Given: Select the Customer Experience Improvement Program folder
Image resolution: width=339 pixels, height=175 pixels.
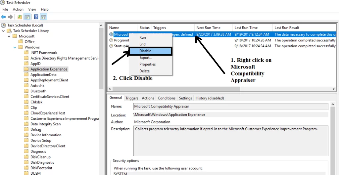Looking at the screenshot, I should pyautogui.click(x=65, y=119).
